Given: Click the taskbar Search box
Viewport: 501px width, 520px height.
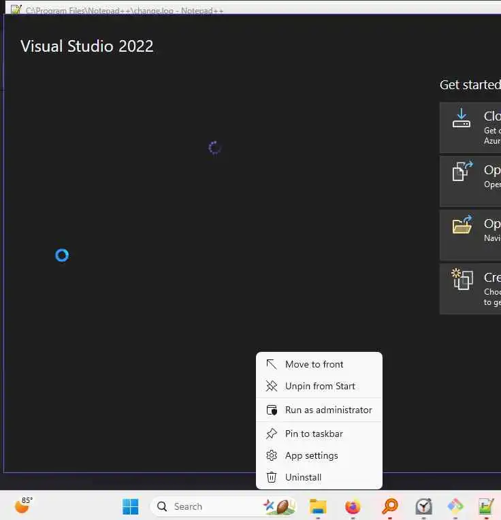Looking at the screenshot, I should click(x=223, y=506).
